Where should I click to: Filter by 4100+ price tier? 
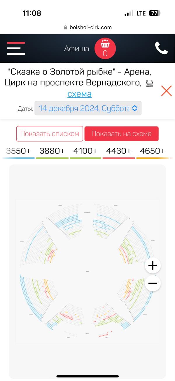click(85, 151)
